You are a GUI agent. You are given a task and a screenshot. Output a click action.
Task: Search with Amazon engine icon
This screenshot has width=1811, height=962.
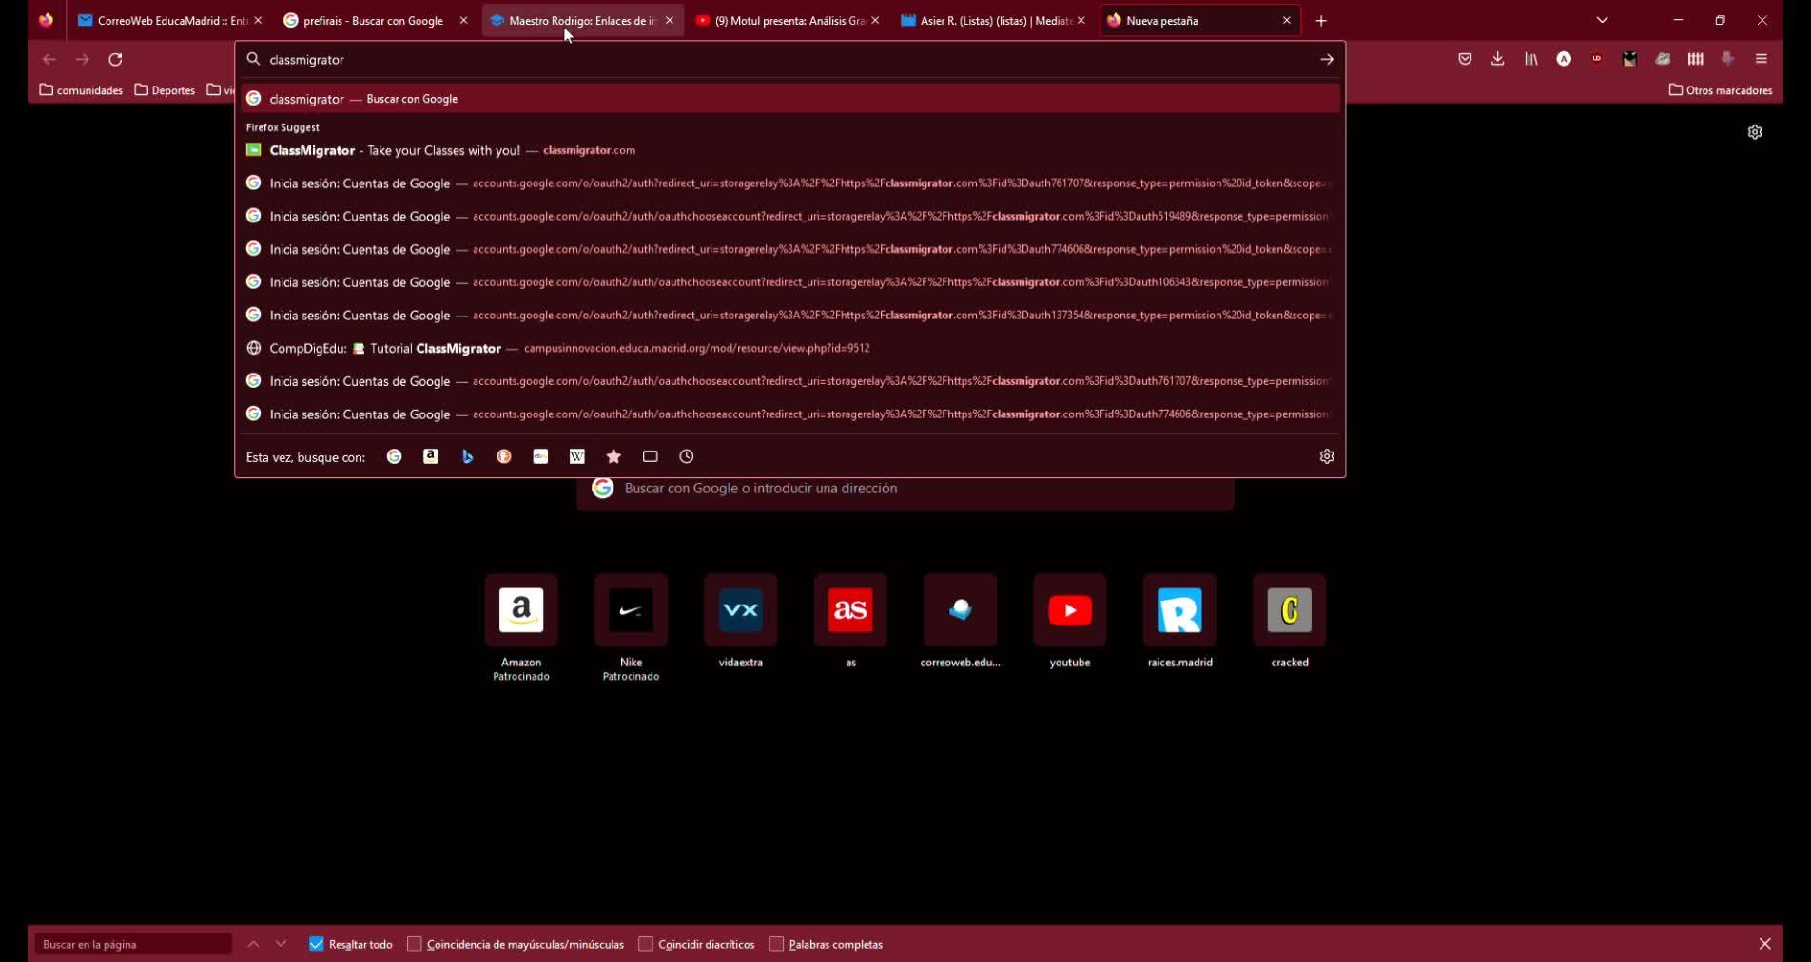click(431, 456)
